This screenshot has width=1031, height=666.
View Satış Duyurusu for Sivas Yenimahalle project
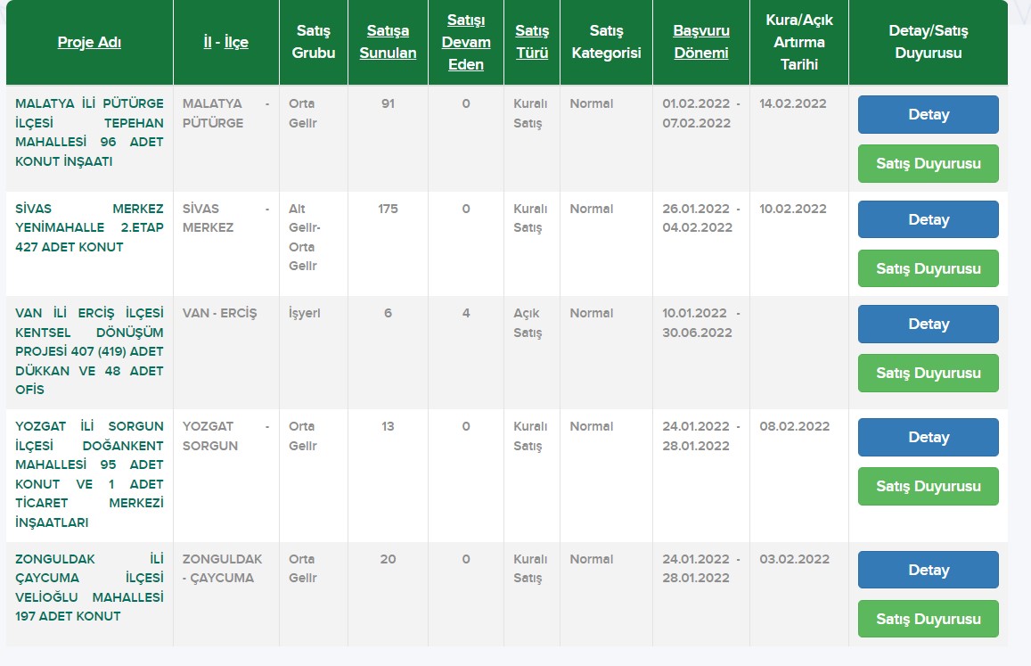pyautogui.click(x=928, y=268)
